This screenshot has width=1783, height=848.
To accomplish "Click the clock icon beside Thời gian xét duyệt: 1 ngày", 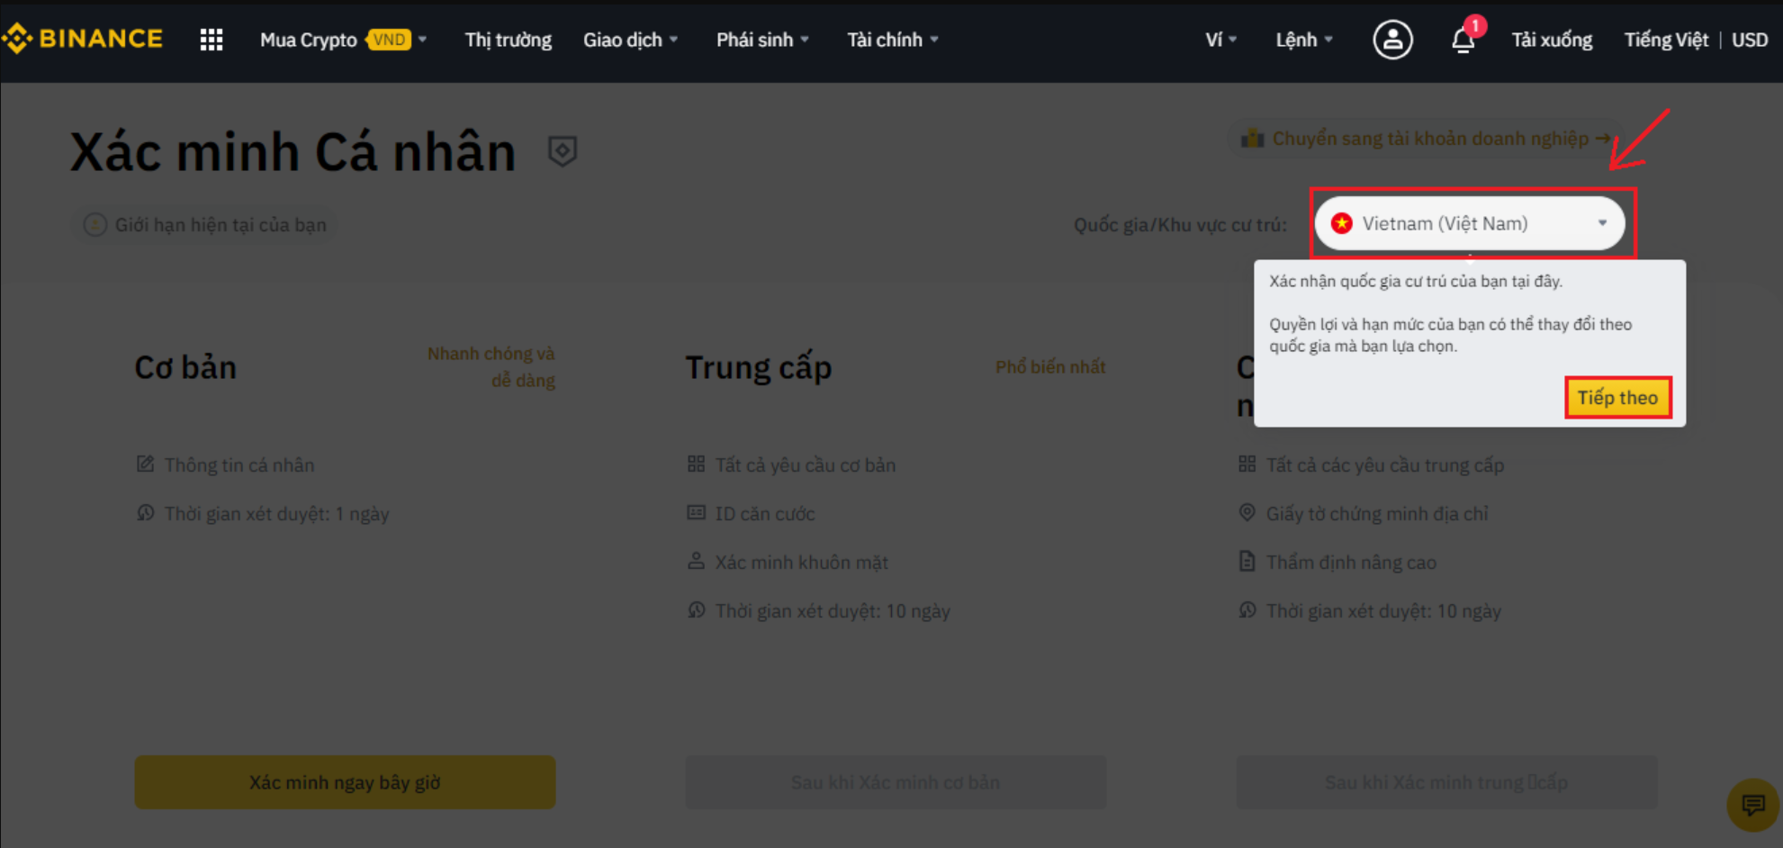I will (x=145, y=513).
